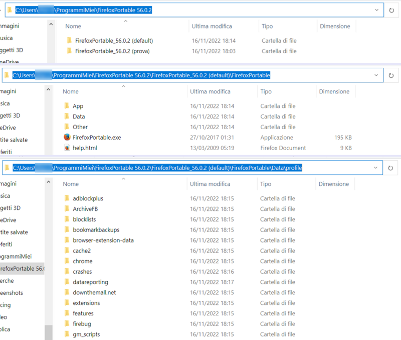401x340 pixels.
Task: Select Musica in top window sidebar
Action: coord(7,38)
